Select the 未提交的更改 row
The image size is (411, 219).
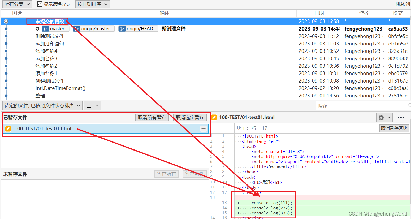(x=206, y=21)
